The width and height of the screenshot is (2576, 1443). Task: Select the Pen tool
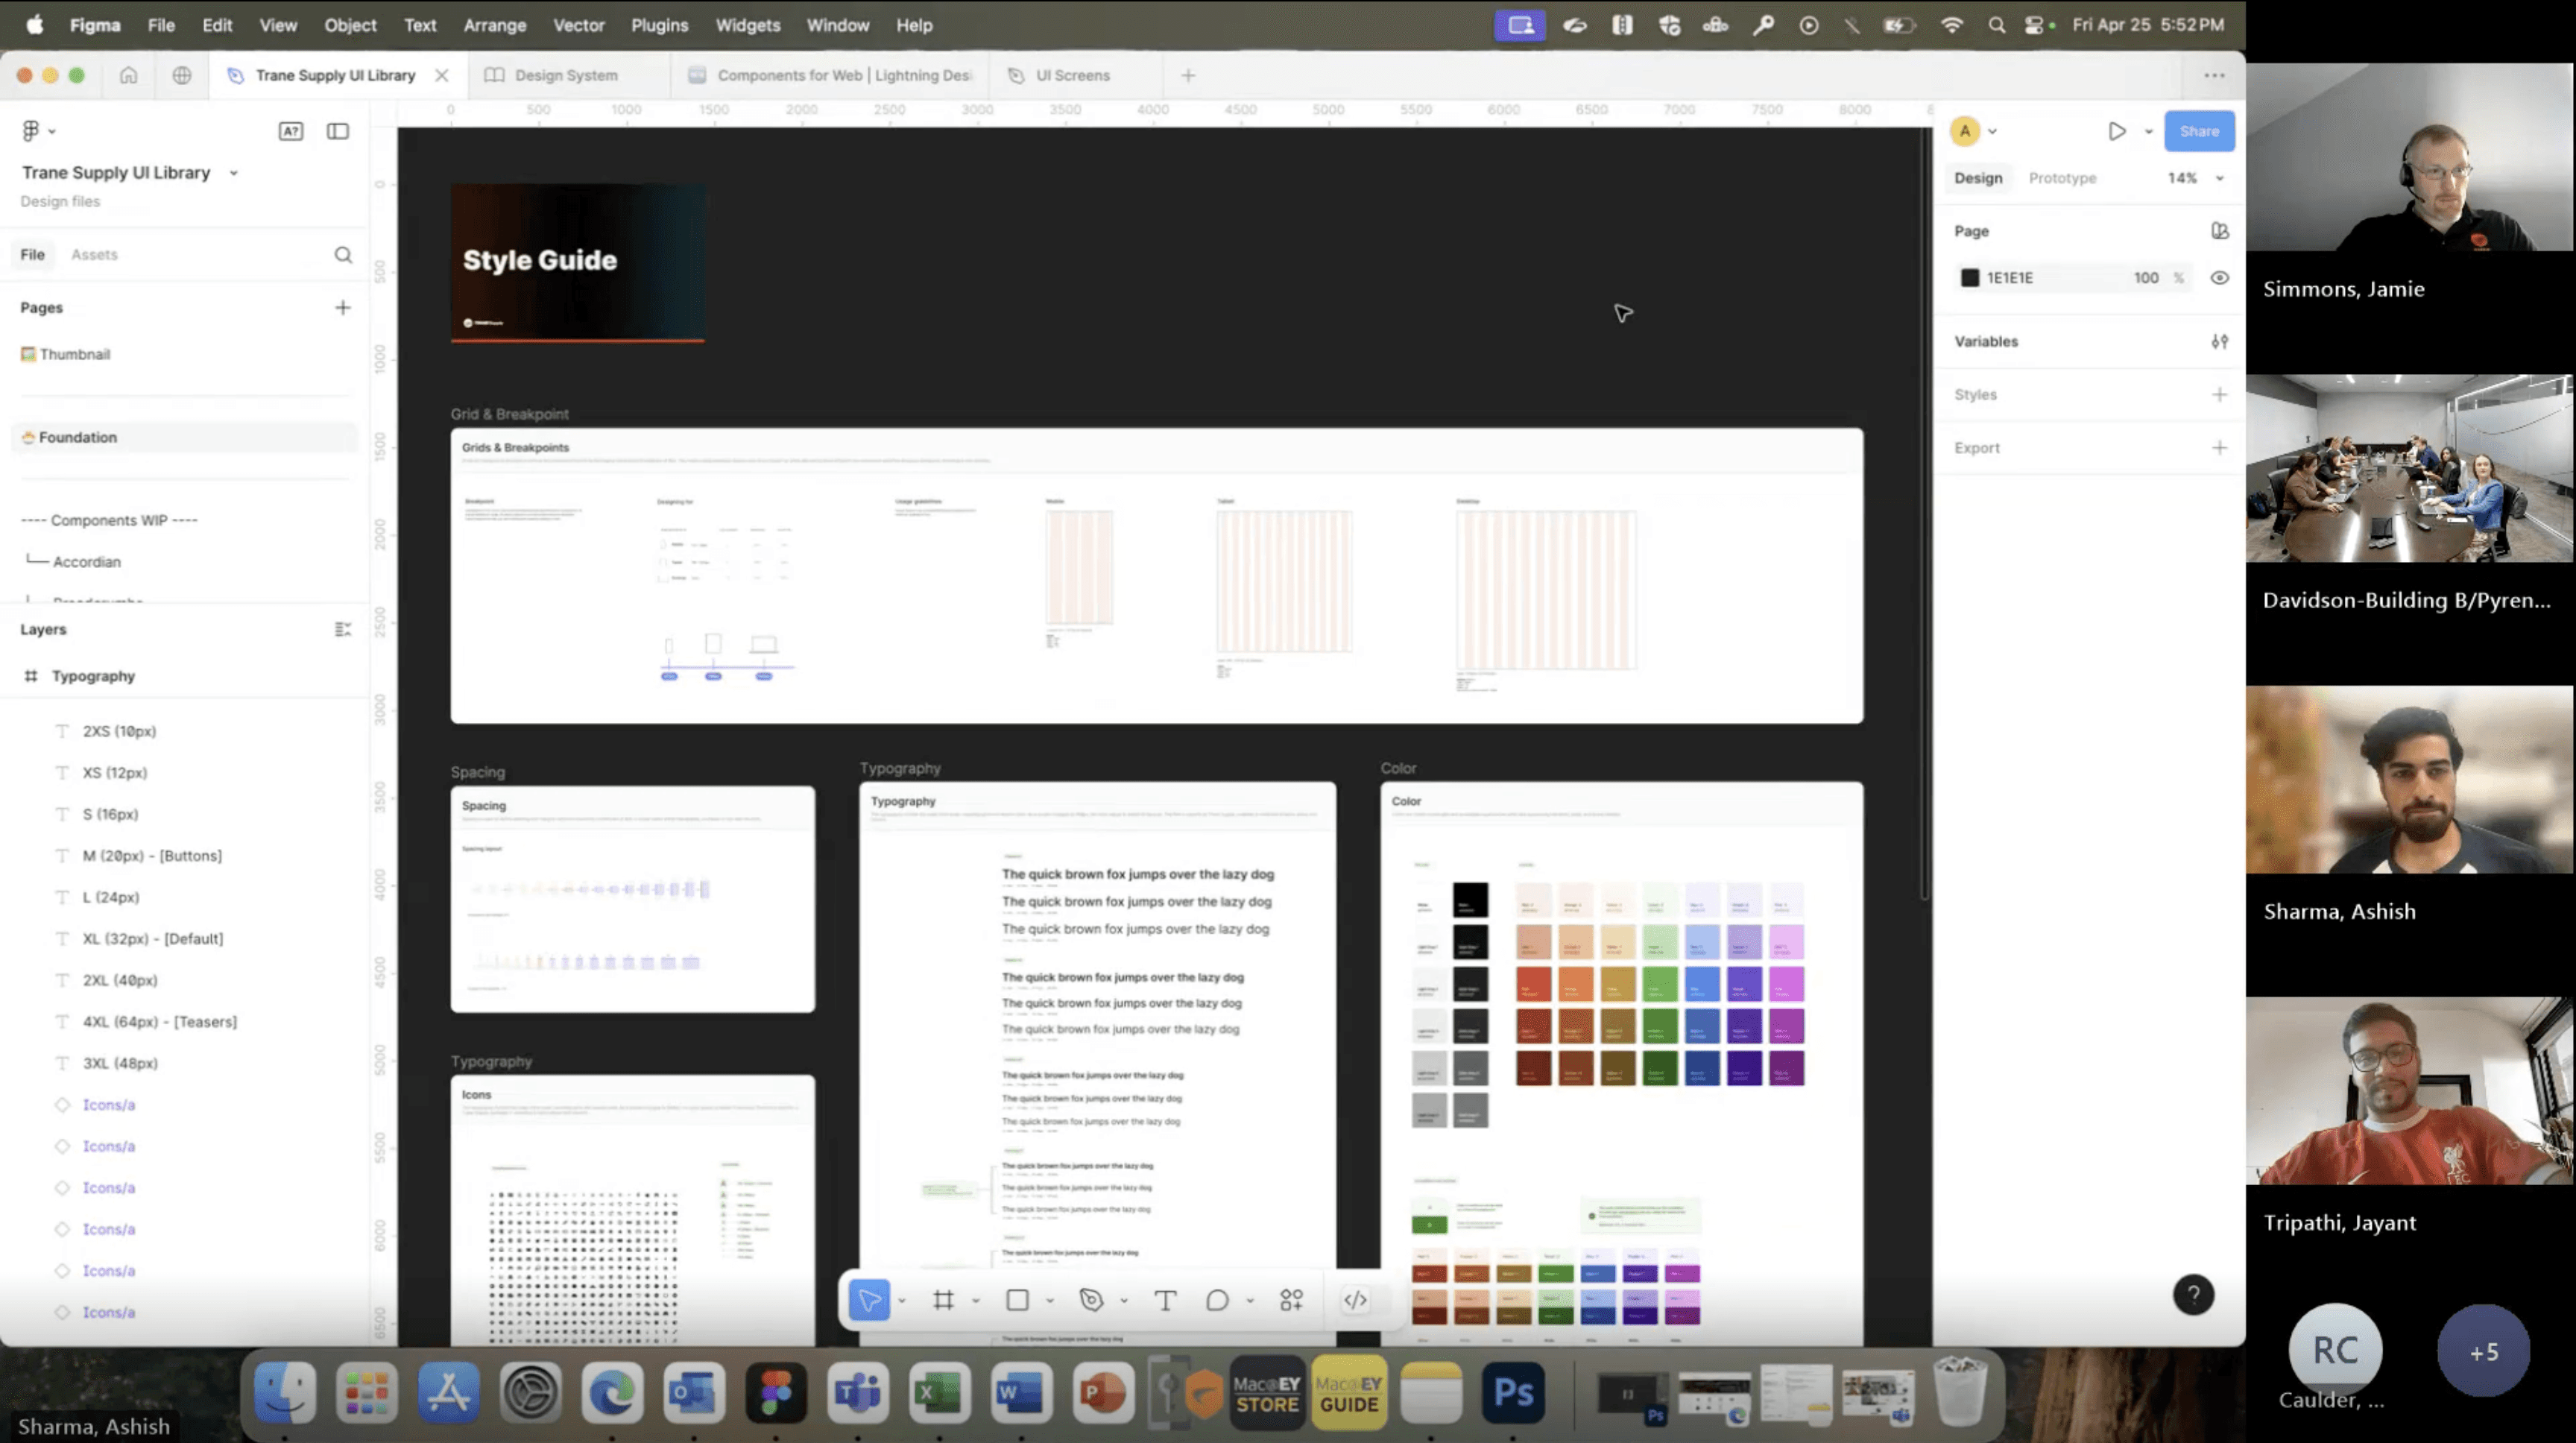point(1091,1300)
